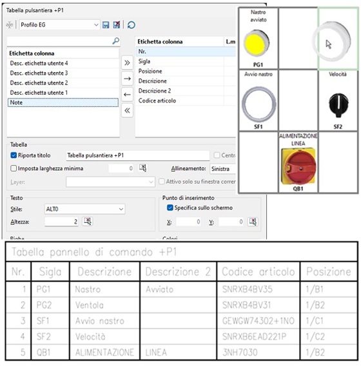
Task: Click the rename icon left of profile dropdown
Action: 9,24
